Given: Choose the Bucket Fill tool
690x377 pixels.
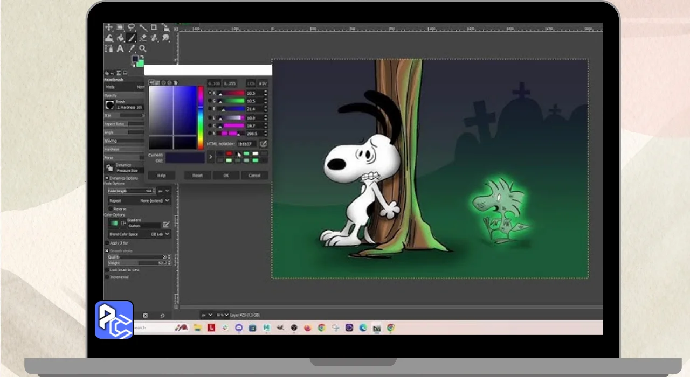Looking at the screenshot, I should click(120, 38).
